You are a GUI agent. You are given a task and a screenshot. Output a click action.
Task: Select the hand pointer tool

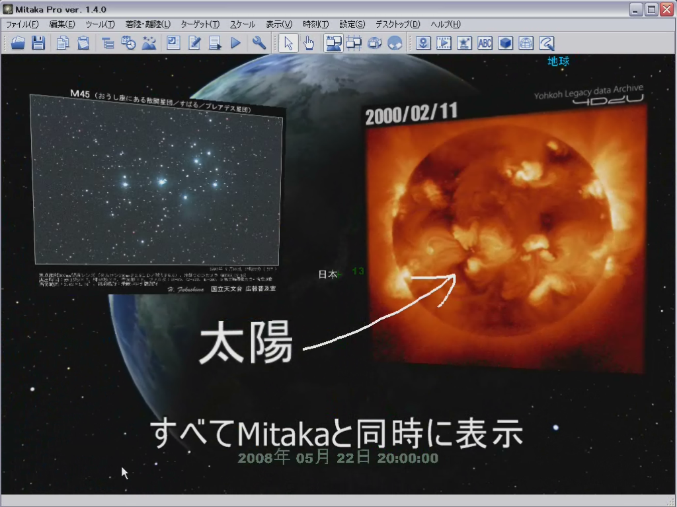coord(309,43)
